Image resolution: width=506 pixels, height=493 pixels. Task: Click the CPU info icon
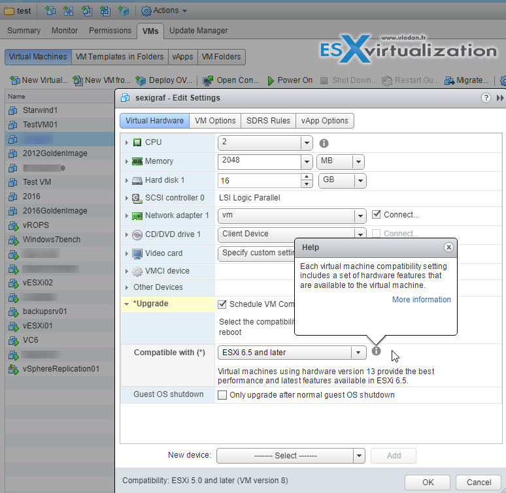[324, 143]
